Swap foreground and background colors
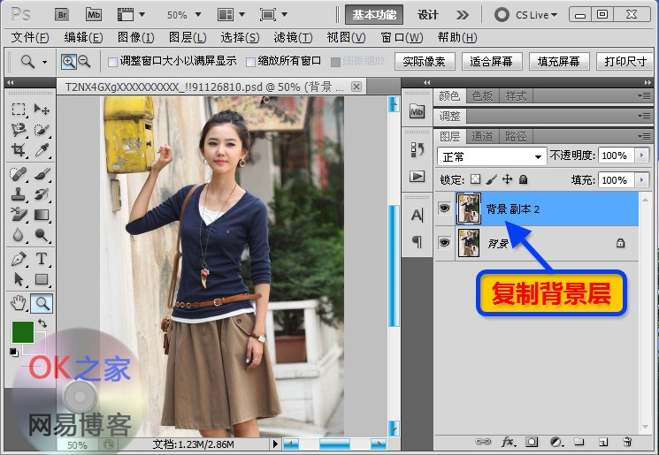659x455 pixels. coord(42,323)
